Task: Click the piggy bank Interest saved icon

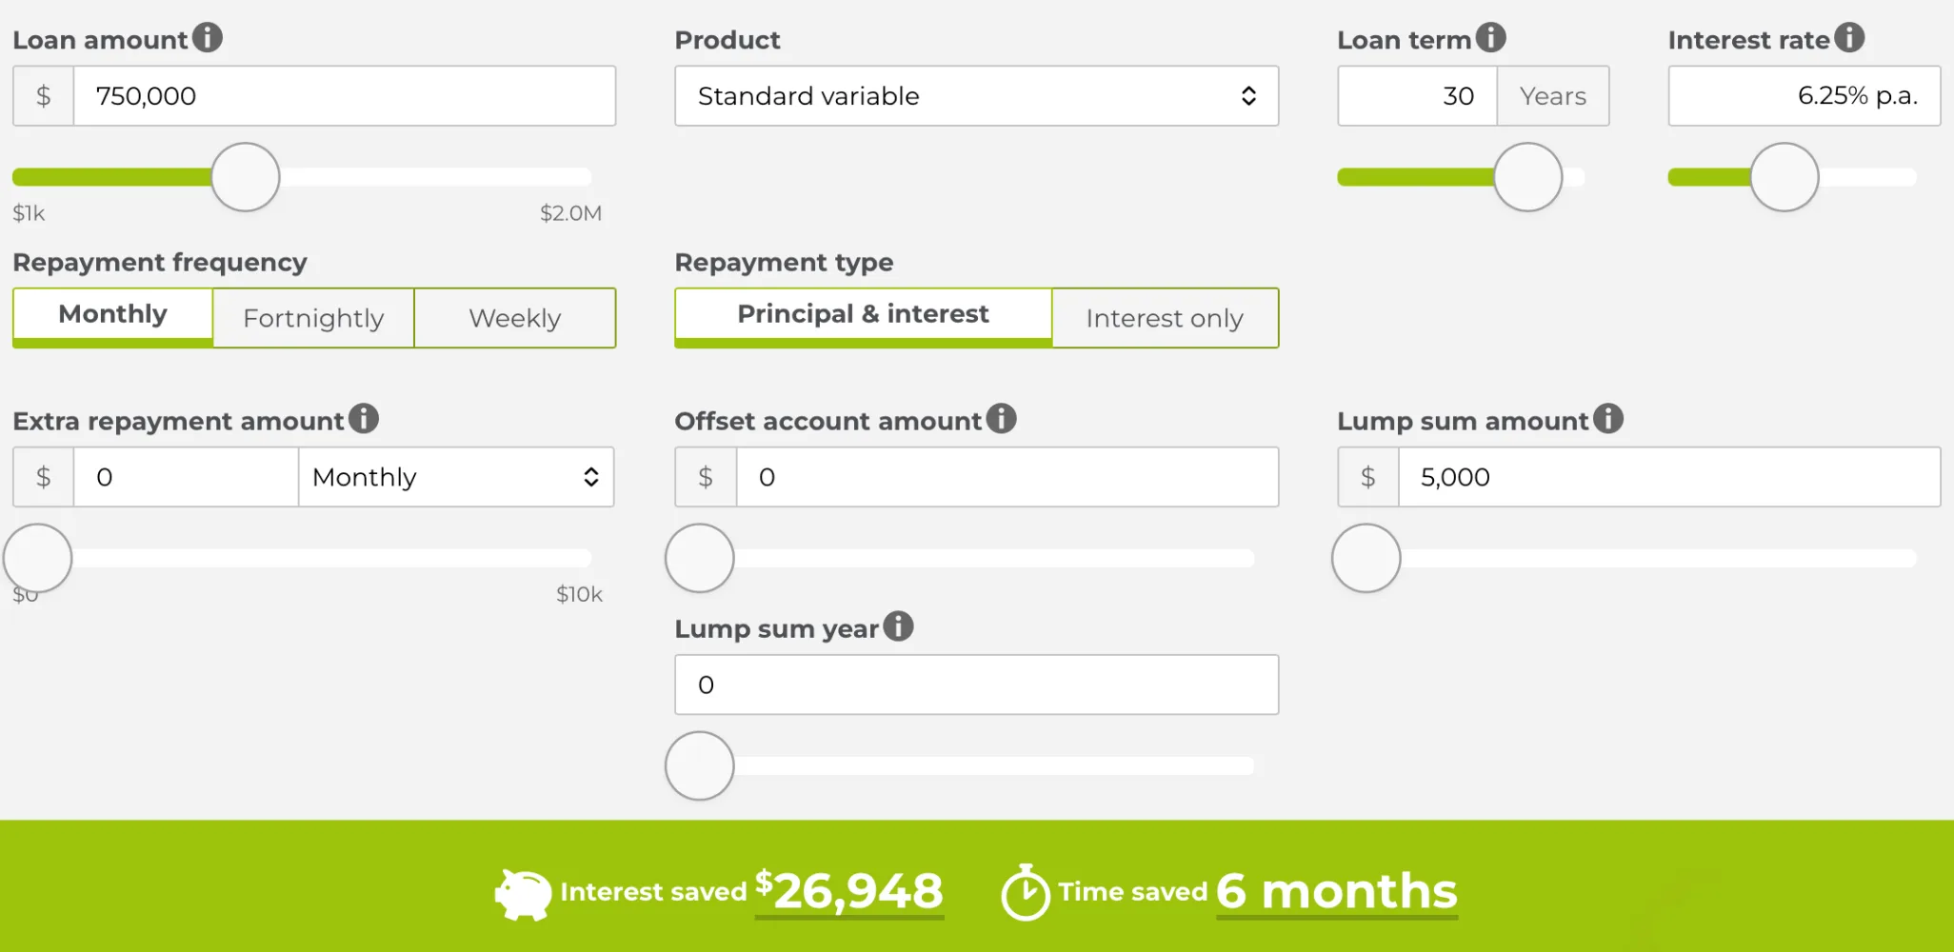Action: (523, 894)
